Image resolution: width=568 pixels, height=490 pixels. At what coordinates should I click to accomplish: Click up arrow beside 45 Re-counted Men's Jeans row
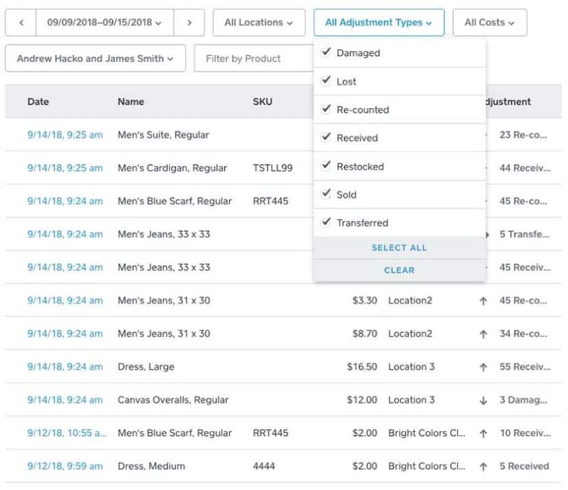(485, 300)
